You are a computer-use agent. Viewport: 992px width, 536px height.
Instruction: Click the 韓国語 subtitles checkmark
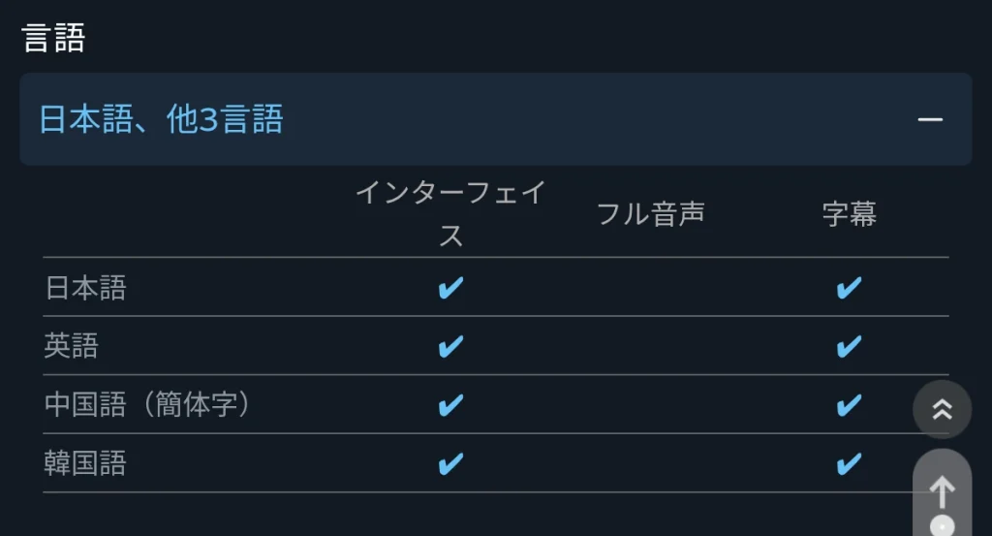tap(849, 464)
